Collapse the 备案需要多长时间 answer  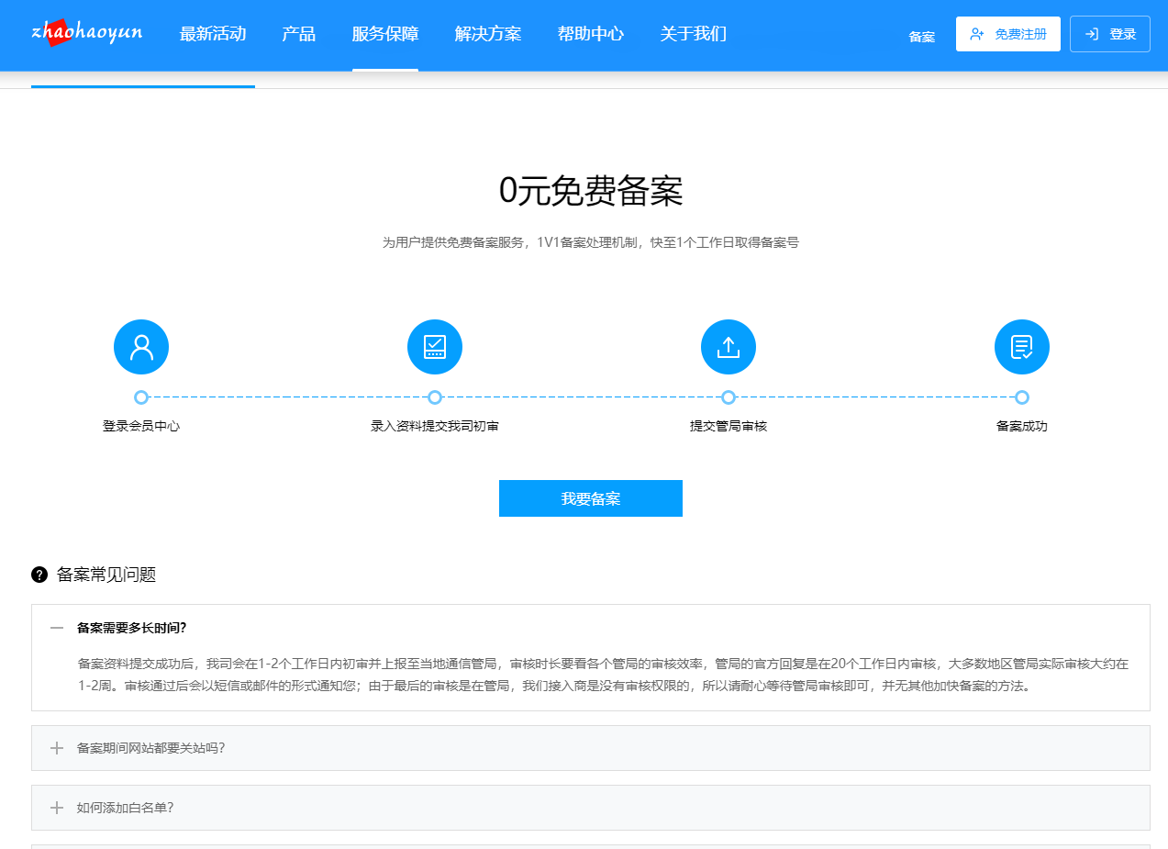point(55,629)
